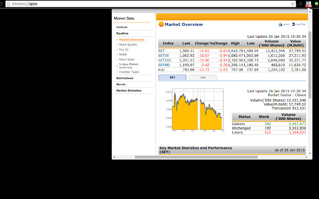
Task: Expand the Bonds section
Action: [x=121, y=84]
